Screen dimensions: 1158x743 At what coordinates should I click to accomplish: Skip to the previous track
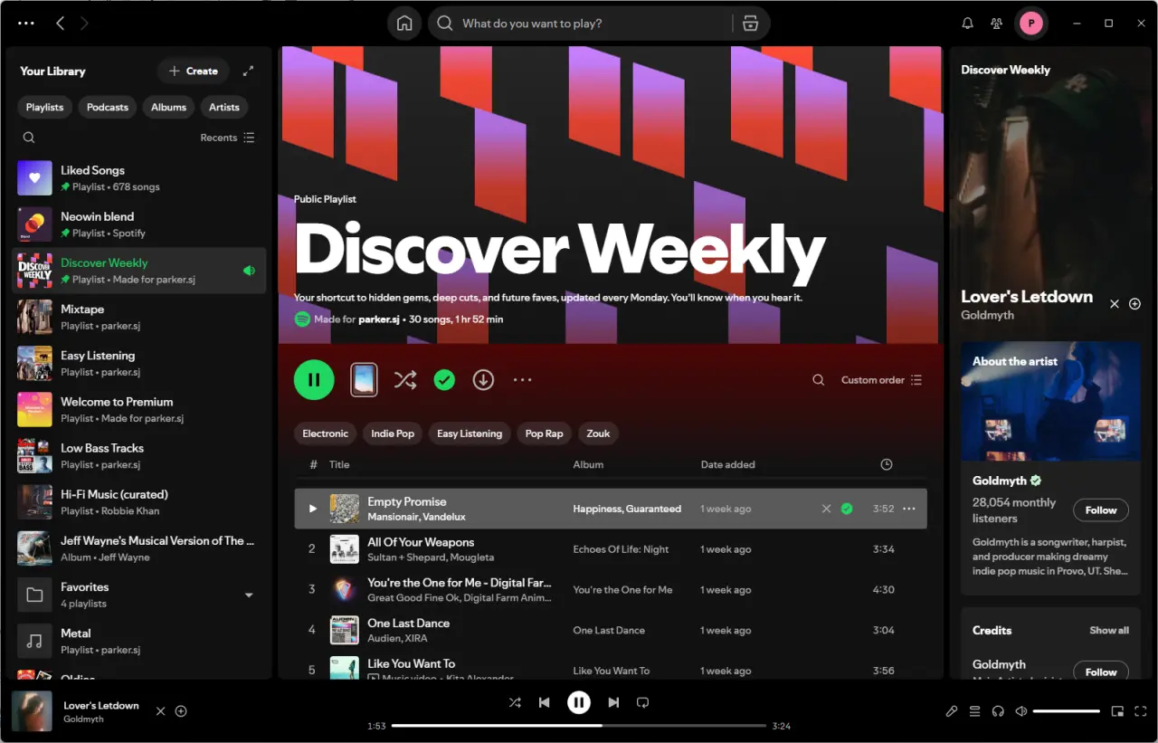point(544,702)
